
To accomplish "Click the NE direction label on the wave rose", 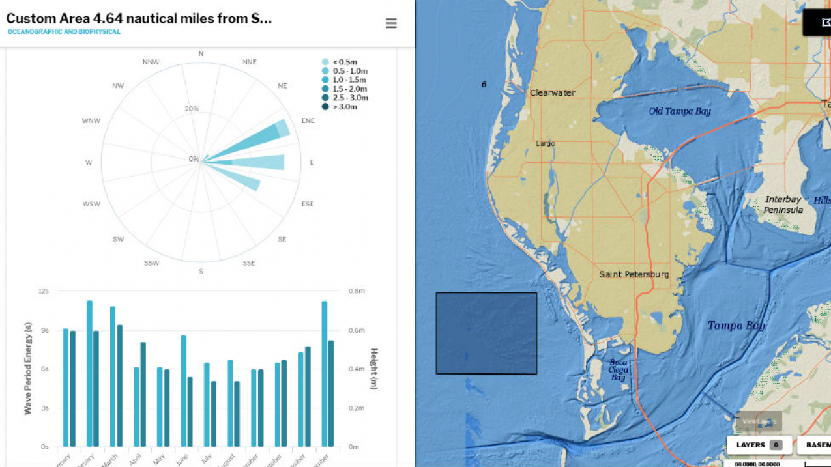I will 282,85.
